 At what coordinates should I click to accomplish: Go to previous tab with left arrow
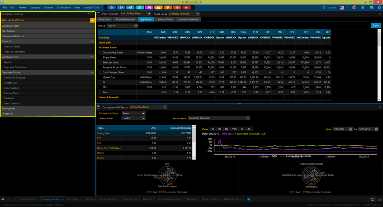pos(9,199)
